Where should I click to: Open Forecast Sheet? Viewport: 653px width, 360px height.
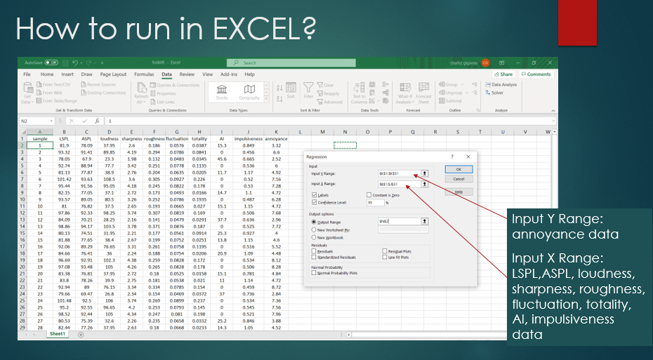pyautogui.click(x=423, y=93)
